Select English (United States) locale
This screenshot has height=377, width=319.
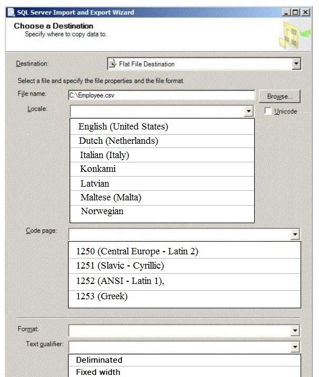[162, 126]
